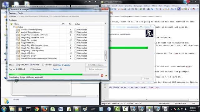Open Notepad++ Plugins menu
Screen dimensions: 200x112
167,6
